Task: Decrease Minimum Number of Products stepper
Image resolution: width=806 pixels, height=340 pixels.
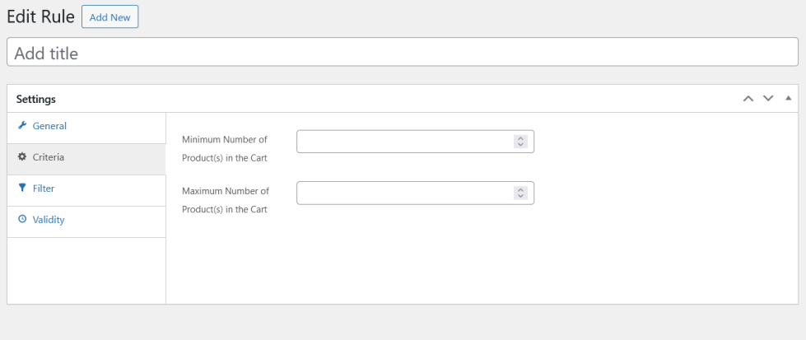Action: [x=520, y=145]
